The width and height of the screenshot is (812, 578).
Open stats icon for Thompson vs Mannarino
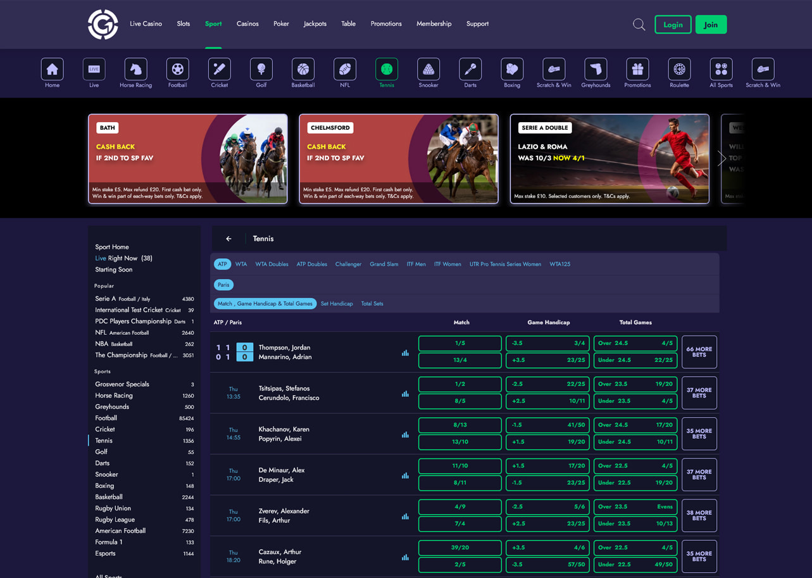(x=405, y=353)
